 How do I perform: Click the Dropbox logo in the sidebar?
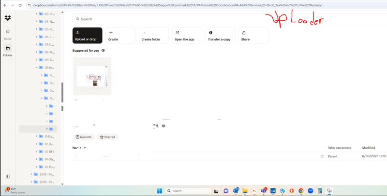click(x=8, y=18)
